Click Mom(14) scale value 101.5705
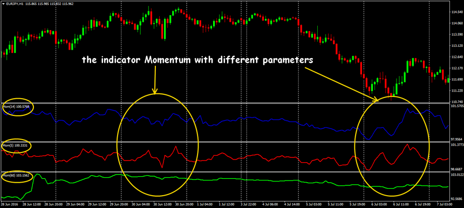 pyautogui.click(x=457, y=106)
